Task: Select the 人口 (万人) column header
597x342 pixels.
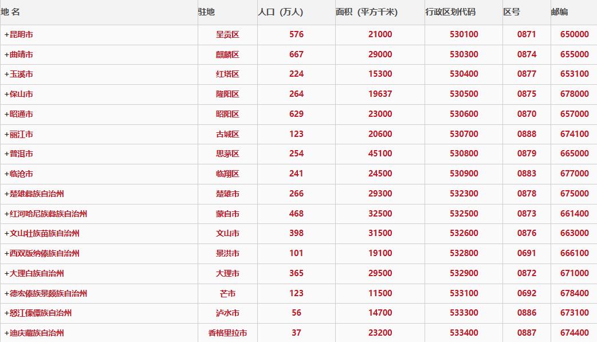Action: coord(281,12)
